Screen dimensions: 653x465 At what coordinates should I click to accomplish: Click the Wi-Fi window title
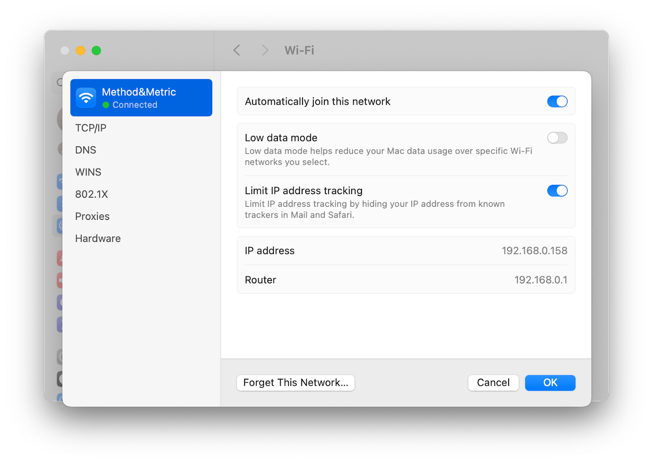coord(299,50)
